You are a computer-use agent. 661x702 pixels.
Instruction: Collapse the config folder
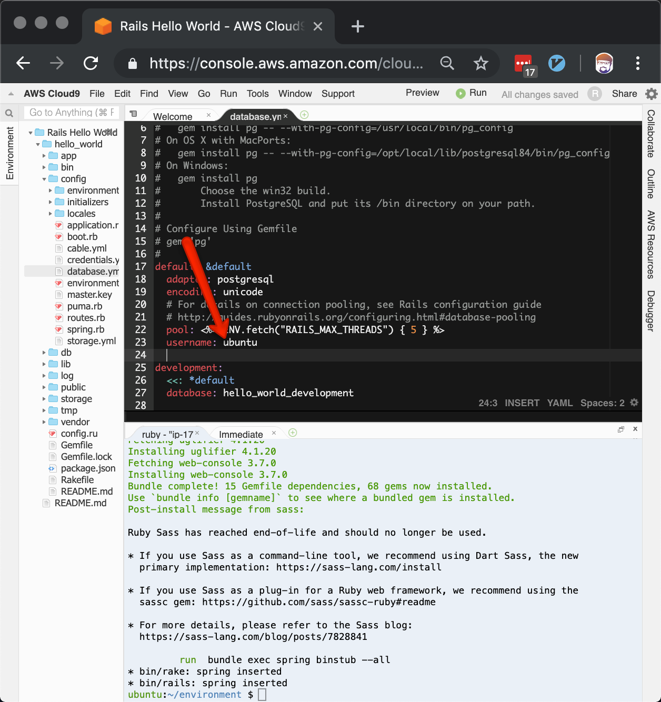coord(44,179)
